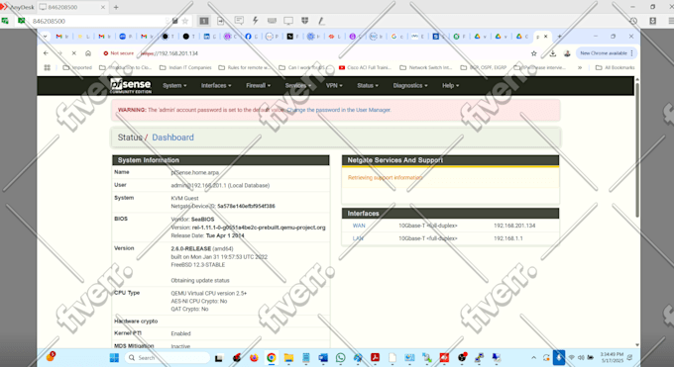Screen dimensions: 674x367
Task: Click the pfSense logo
Action: click(x=131, y=85)
